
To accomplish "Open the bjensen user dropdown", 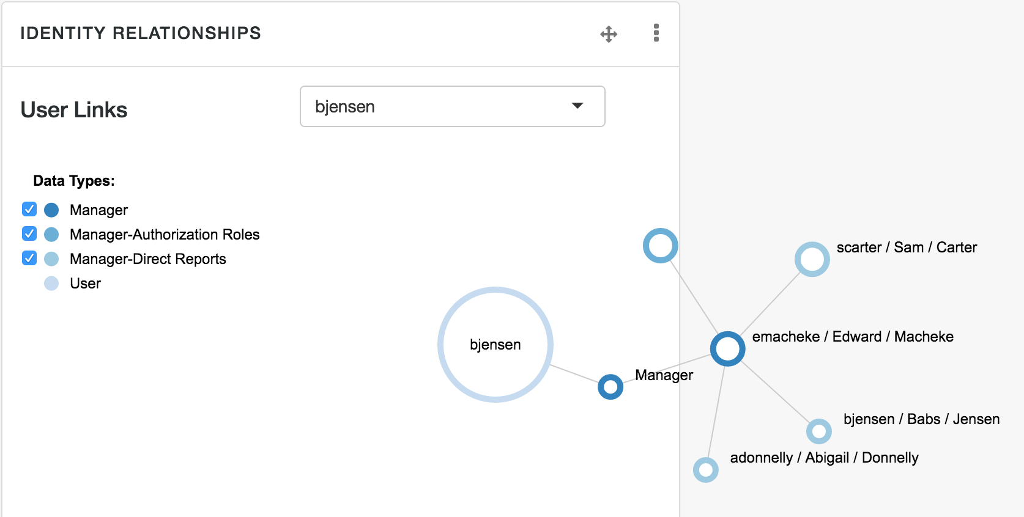I will [453, 106].
